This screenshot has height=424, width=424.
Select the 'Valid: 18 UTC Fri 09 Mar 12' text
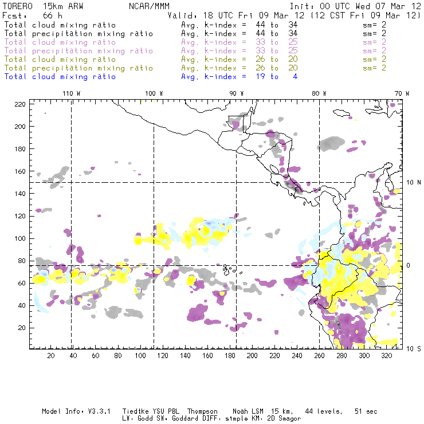pos(236,15)
